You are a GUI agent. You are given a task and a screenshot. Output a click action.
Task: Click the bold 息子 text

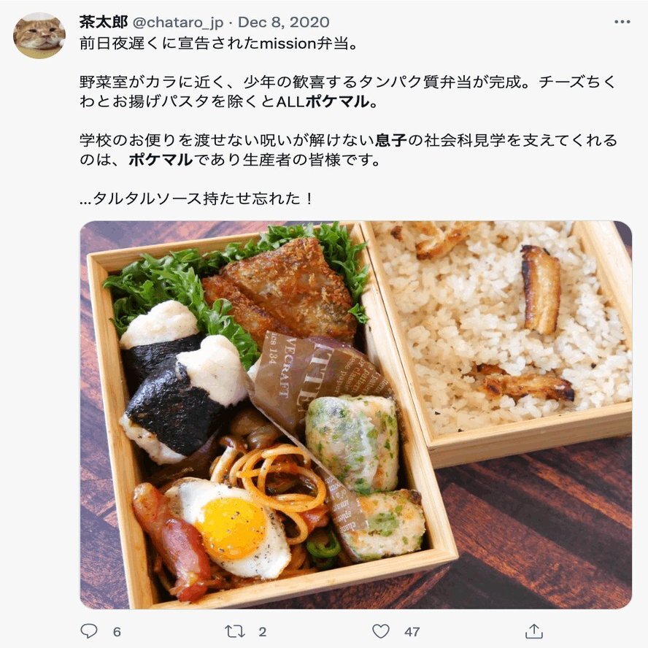[391, 141]
